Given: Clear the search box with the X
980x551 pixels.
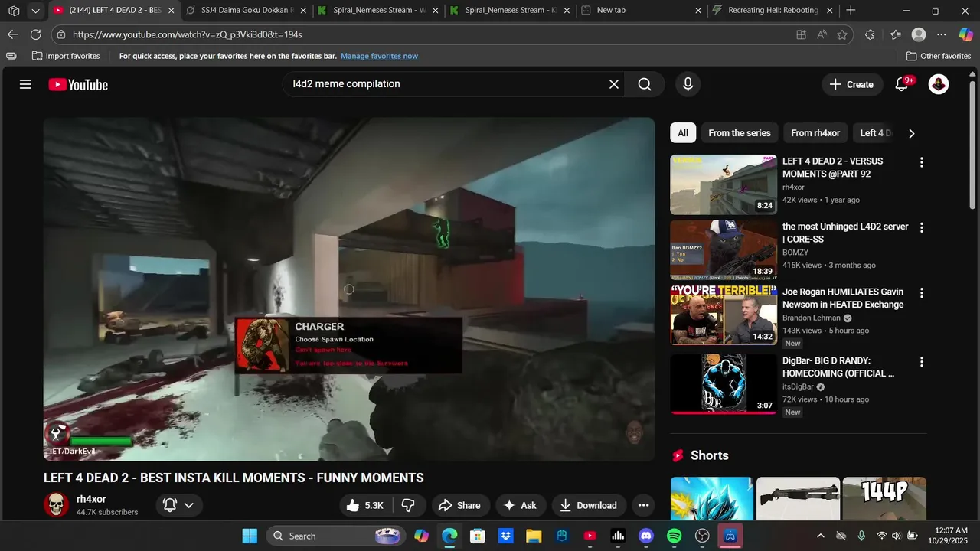Looking at the screenshot, I should pos(613,84).
